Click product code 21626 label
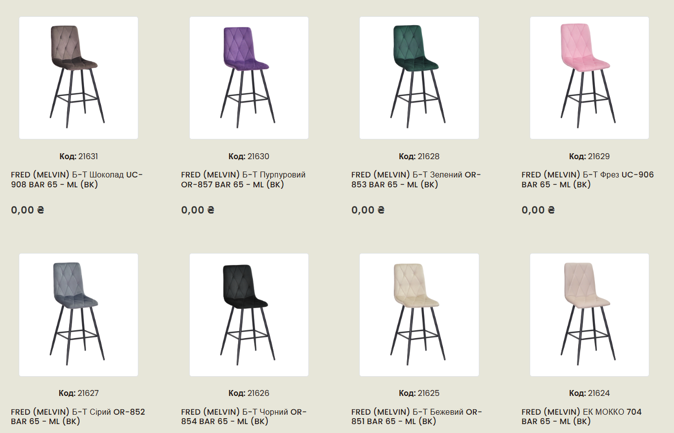 click(x=249, y=393)
